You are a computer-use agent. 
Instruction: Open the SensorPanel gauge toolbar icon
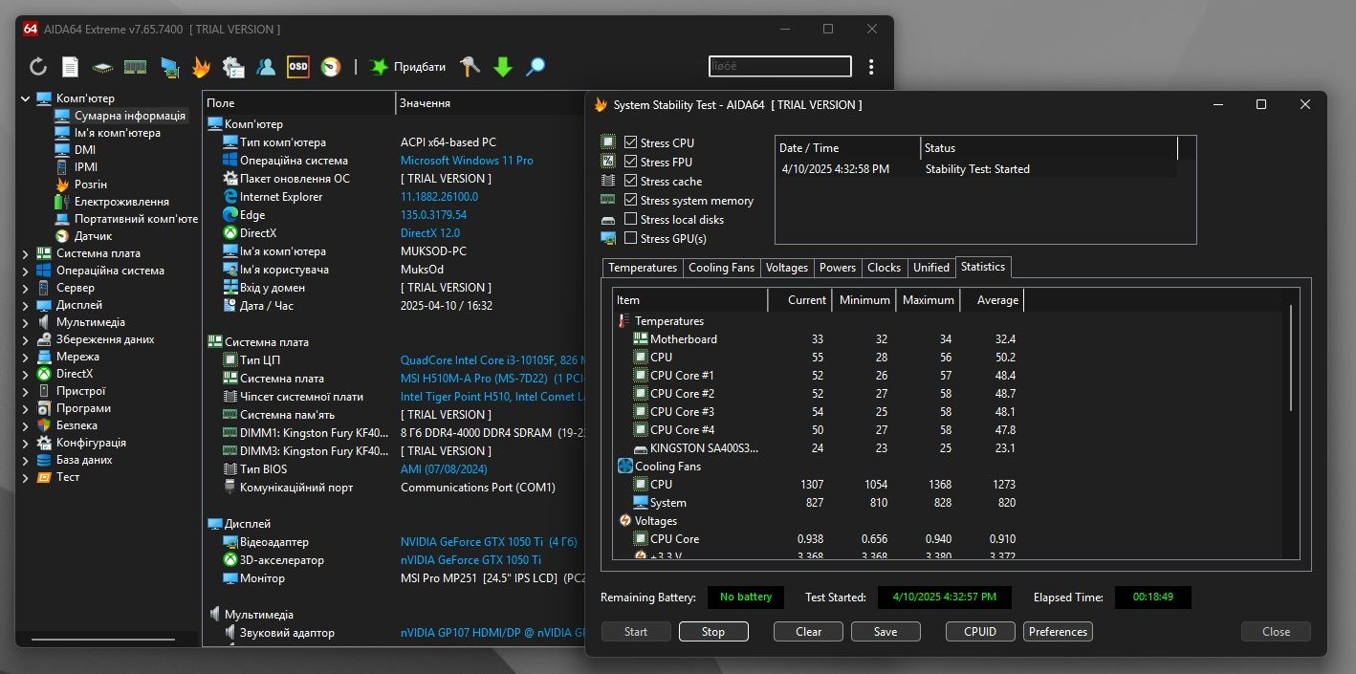331,67
